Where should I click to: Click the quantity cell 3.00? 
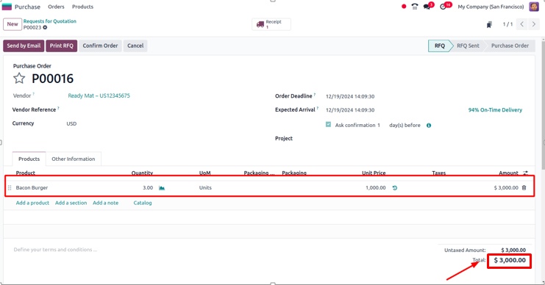(148, 188)
